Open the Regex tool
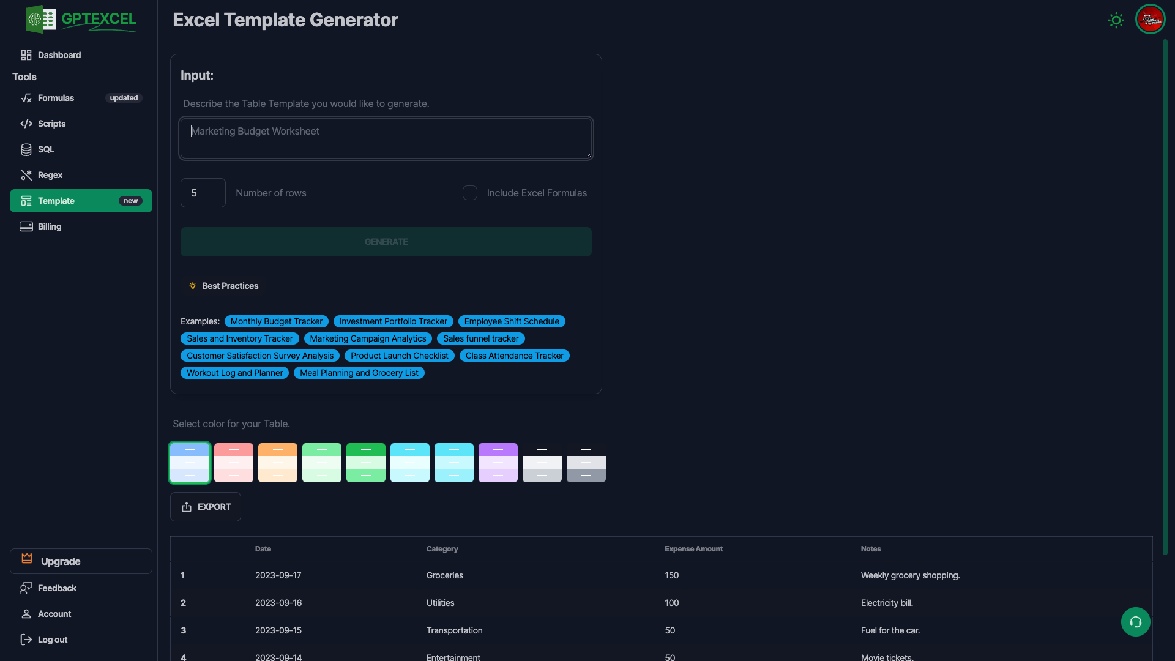Viewport: 1175px width, 661px height. coord(50,175)
